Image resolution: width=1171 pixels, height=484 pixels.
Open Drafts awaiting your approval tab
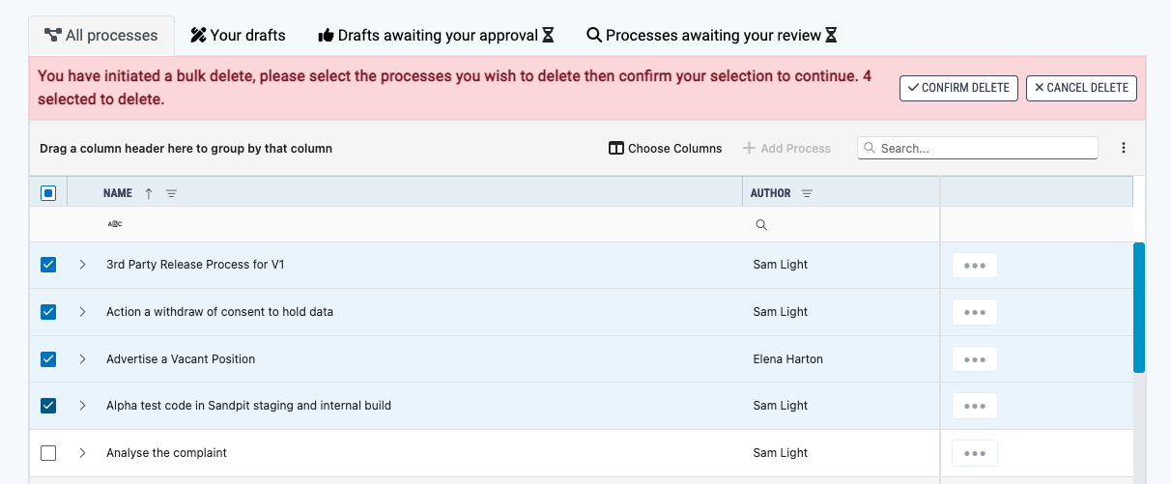point(437,36)
